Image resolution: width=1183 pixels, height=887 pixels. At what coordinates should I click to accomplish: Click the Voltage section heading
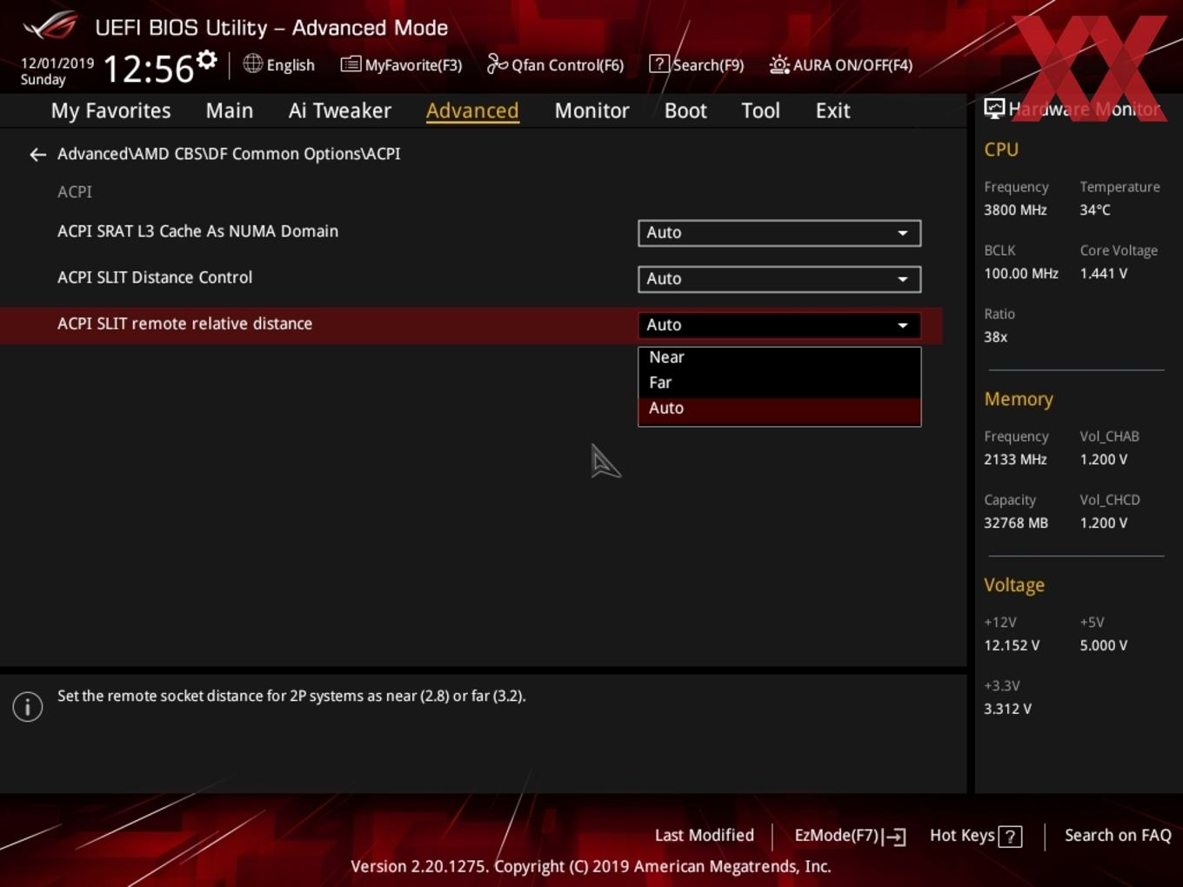tap(1014, 585)
